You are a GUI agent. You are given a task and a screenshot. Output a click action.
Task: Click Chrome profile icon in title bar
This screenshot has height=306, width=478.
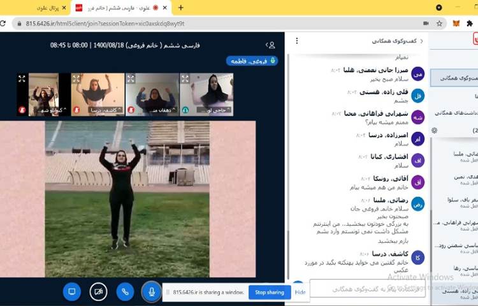[x=439, y=8]
